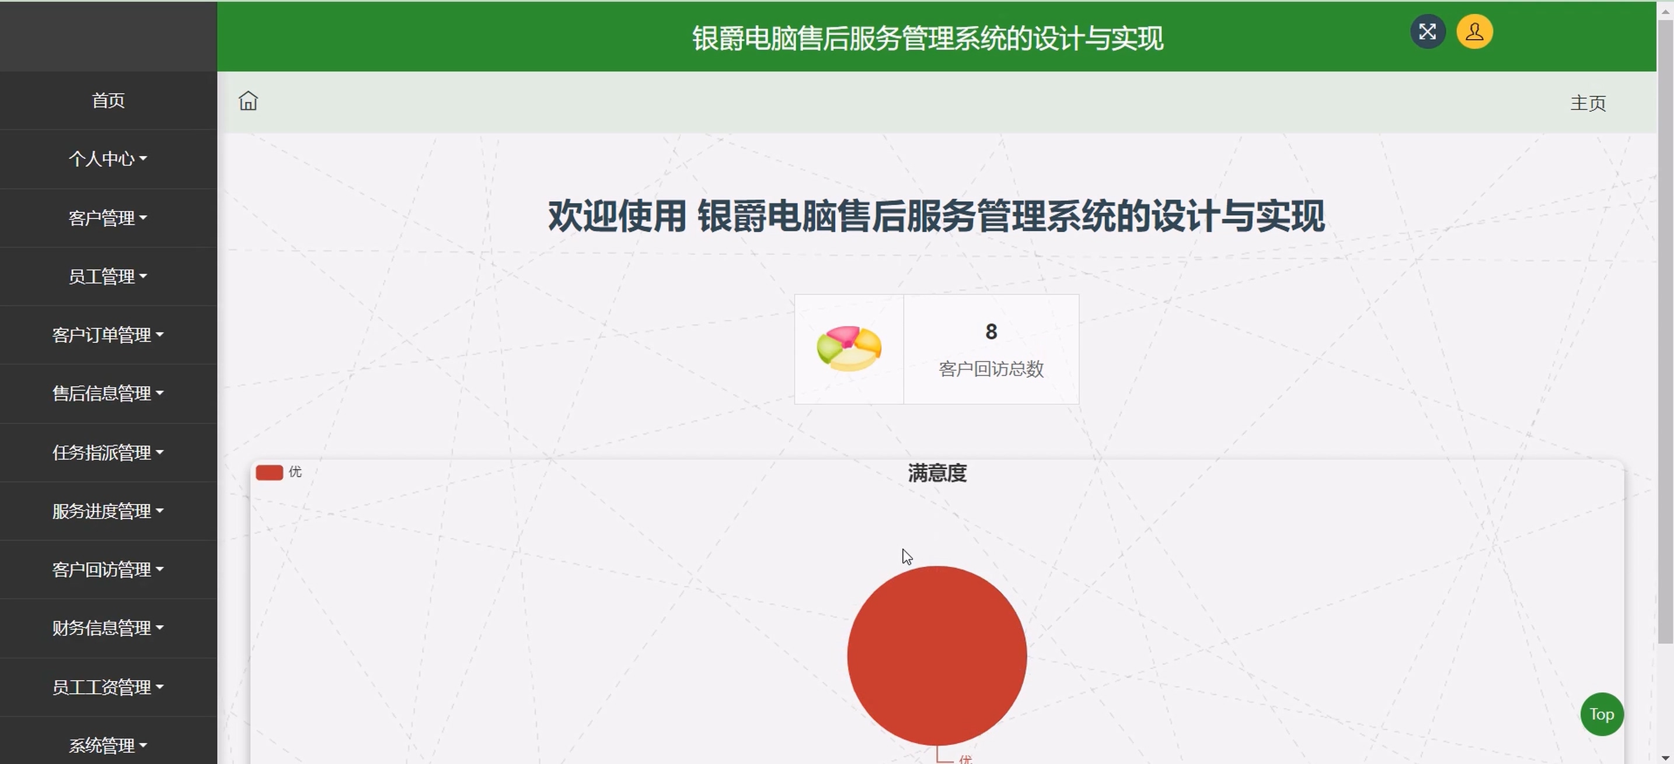Open the yellow user profile icon
Screen dimensions: 1674x764
pyautogui.click(x=1474, y=32)
